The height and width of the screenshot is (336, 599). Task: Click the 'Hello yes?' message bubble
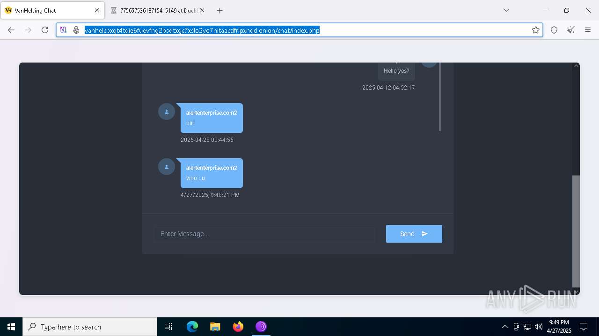pyautogui.click(x=396, y=71)
